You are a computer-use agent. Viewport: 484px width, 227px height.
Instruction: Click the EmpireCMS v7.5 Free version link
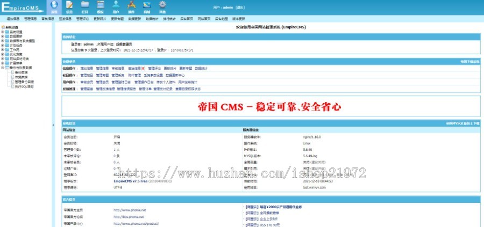pyautogui.click(x=130, y=181)
